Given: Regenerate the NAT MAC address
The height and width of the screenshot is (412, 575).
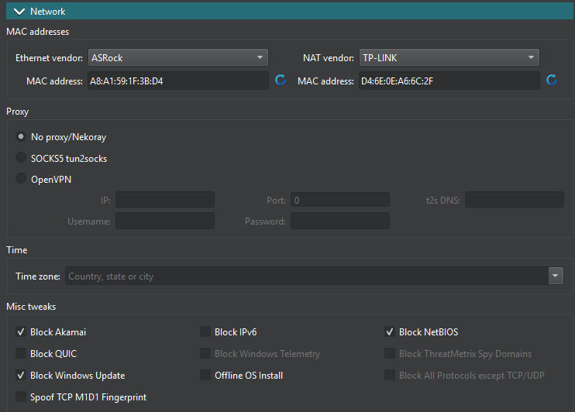Looking at the screenshot, I should click(552, 81).
